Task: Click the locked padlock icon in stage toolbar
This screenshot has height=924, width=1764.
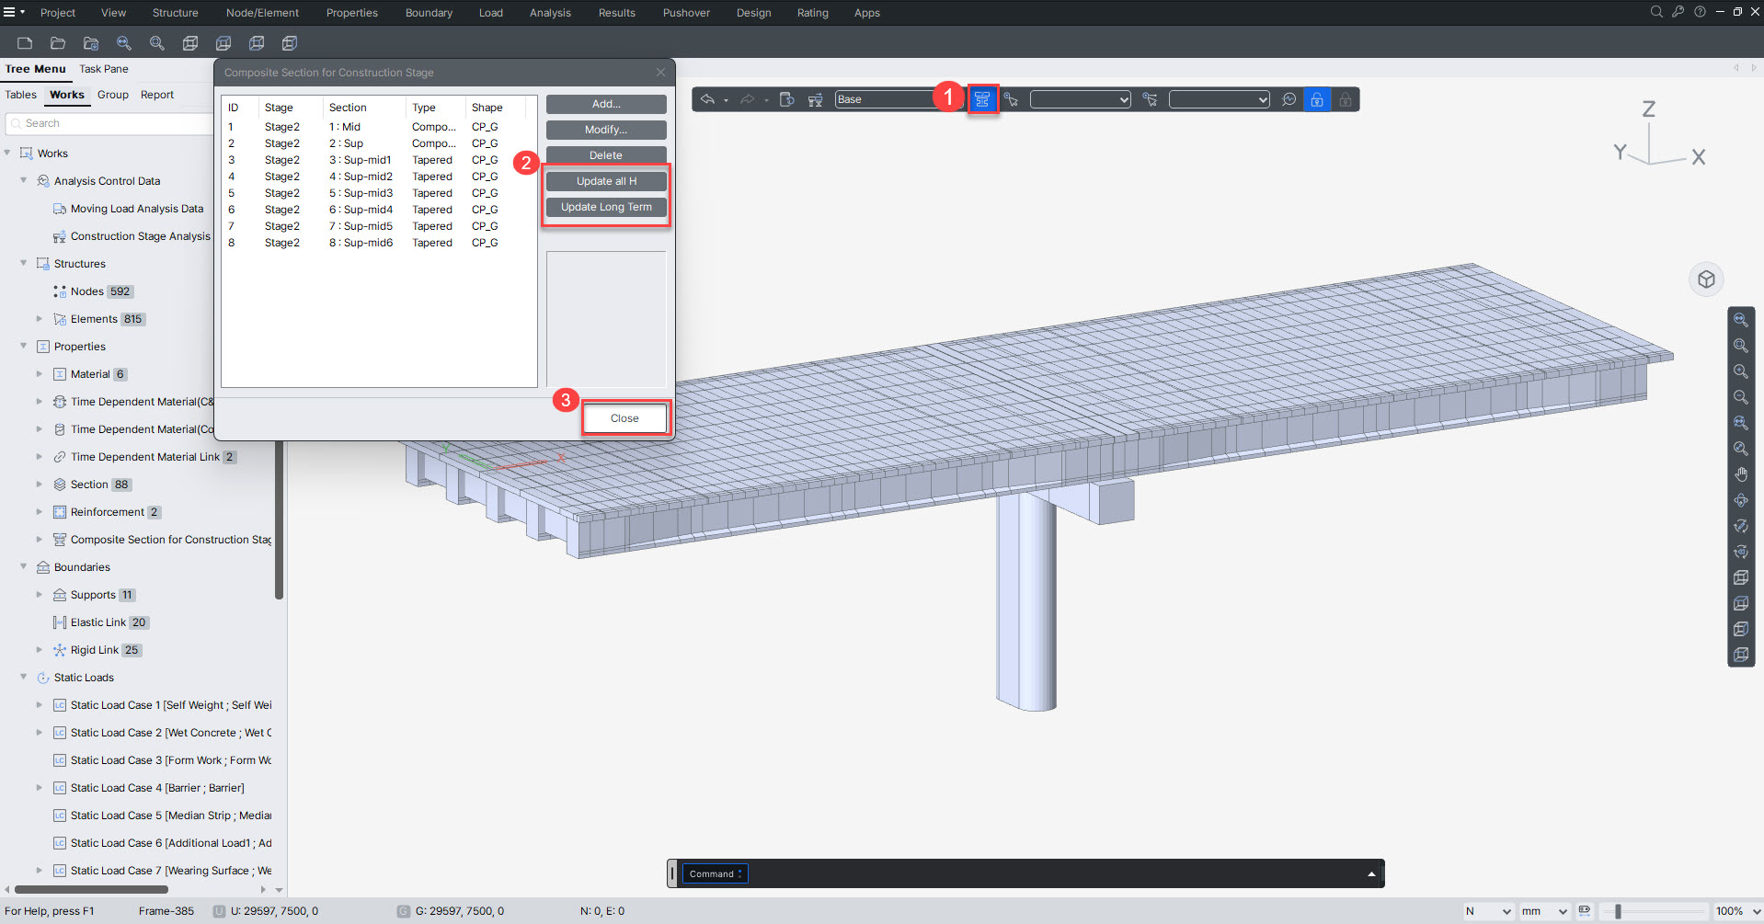Action: (x=1346, y=99)
